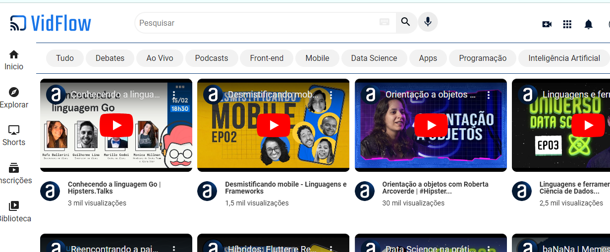
Task: Select the Apps filter chip
Action: 428,58
